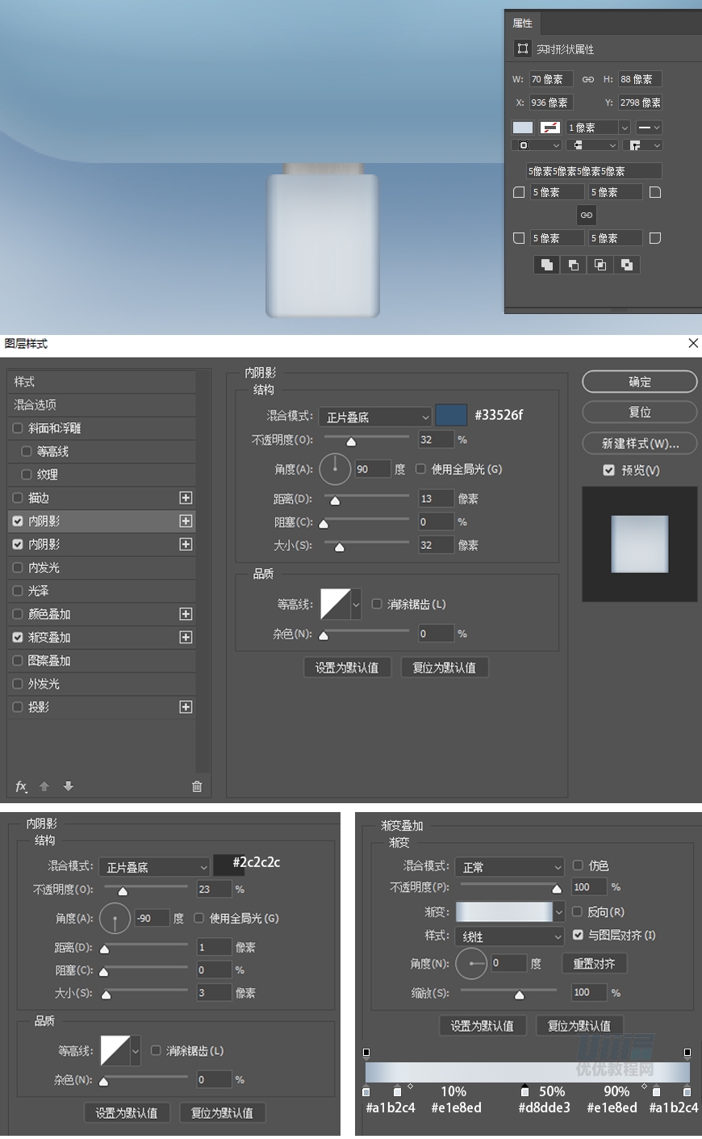Click the #33526f shadow color swatch
Viewport: 702px width, 1139px height.
pos(451,416)
